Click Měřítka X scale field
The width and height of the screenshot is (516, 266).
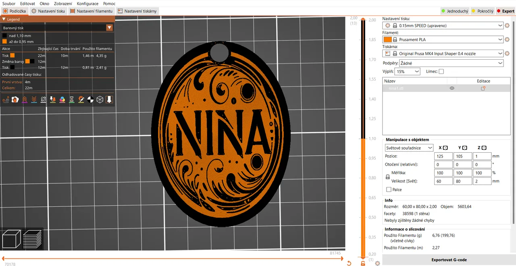(443, 172)
